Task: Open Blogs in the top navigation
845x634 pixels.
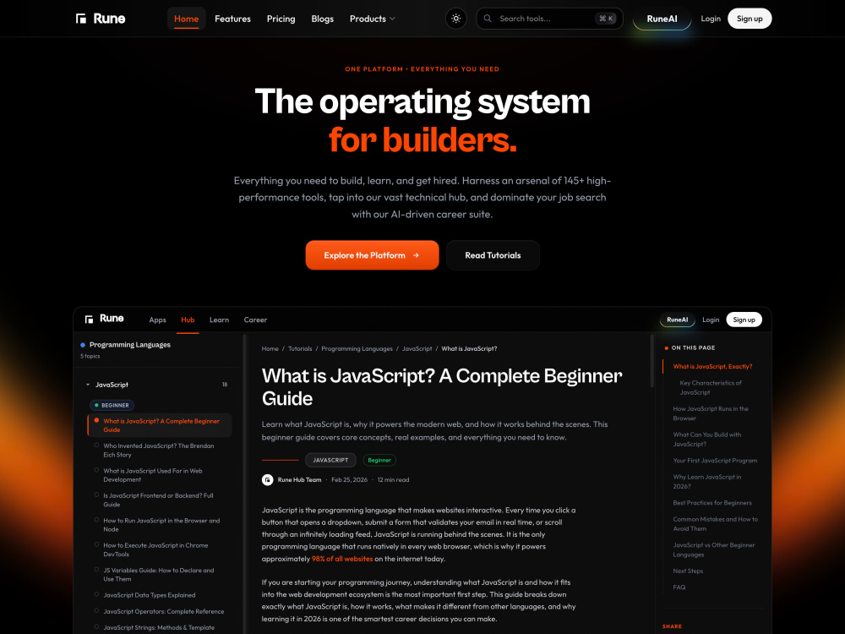Action: tap(322, 19)
